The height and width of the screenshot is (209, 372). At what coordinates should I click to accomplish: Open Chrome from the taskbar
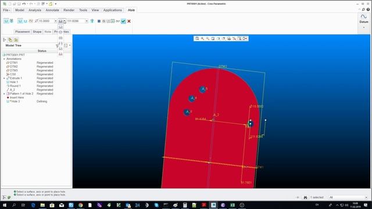coord(80,205)
